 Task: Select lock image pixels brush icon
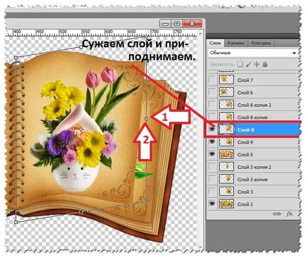[x=248, y=64]
